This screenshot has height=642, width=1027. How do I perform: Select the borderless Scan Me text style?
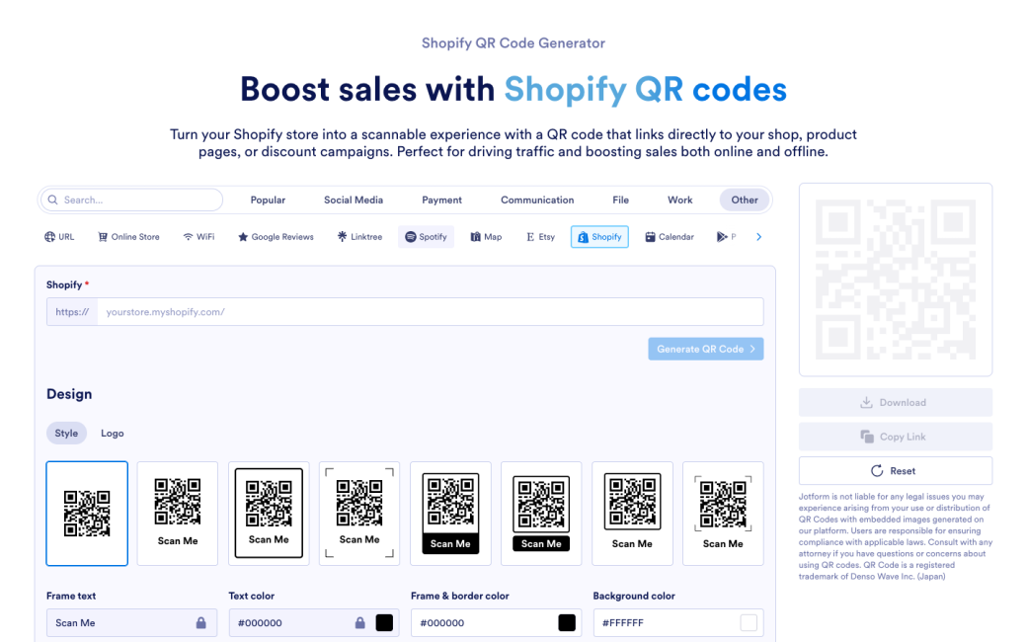[178, 514]
